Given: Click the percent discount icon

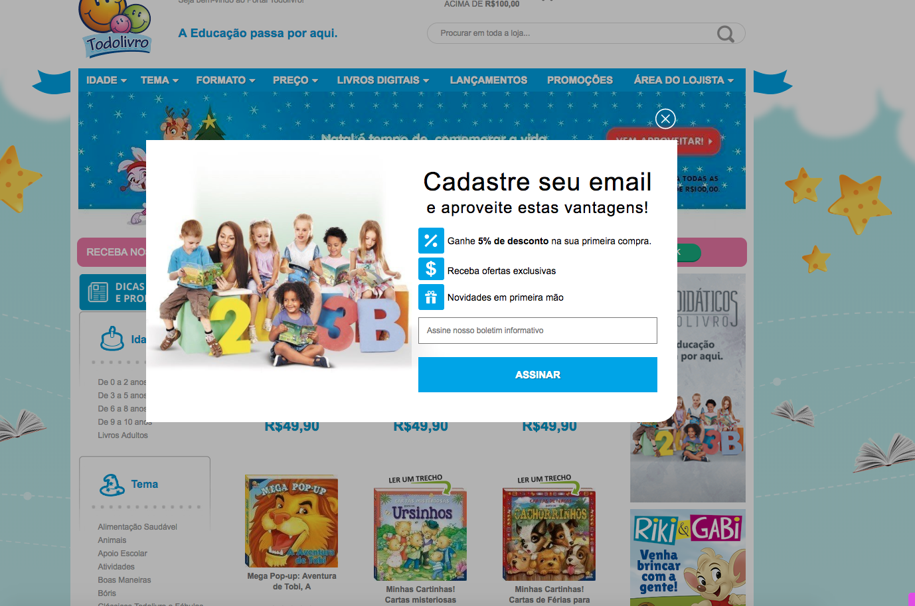Looking at the screenshot, I should click(x=431, y=240).
